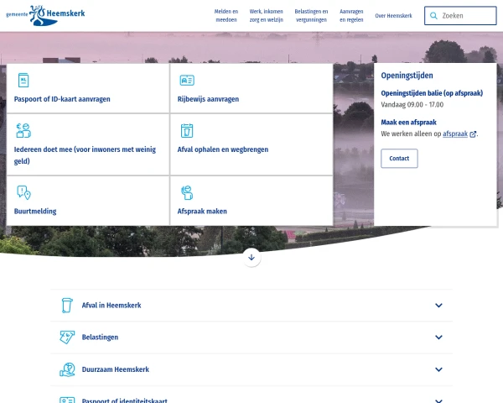Click the external link icon next to afspraak
The height and width of the screenshot is (403, 503).
pyautogui.click(x=473, y=134)
